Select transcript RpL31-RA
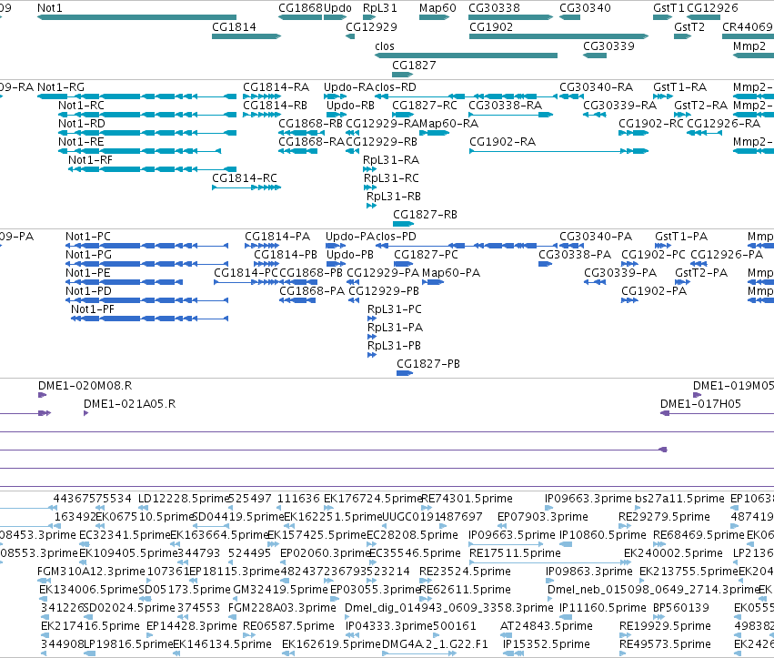Viewport: 774px width, 658px height. tap(391, 160)
